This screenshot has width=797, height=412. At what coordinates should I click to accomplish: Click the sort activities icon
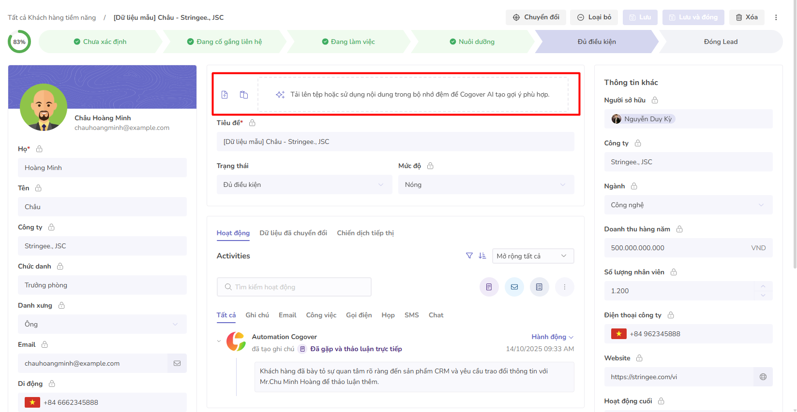pyautogui.click(x=482, y=256)
